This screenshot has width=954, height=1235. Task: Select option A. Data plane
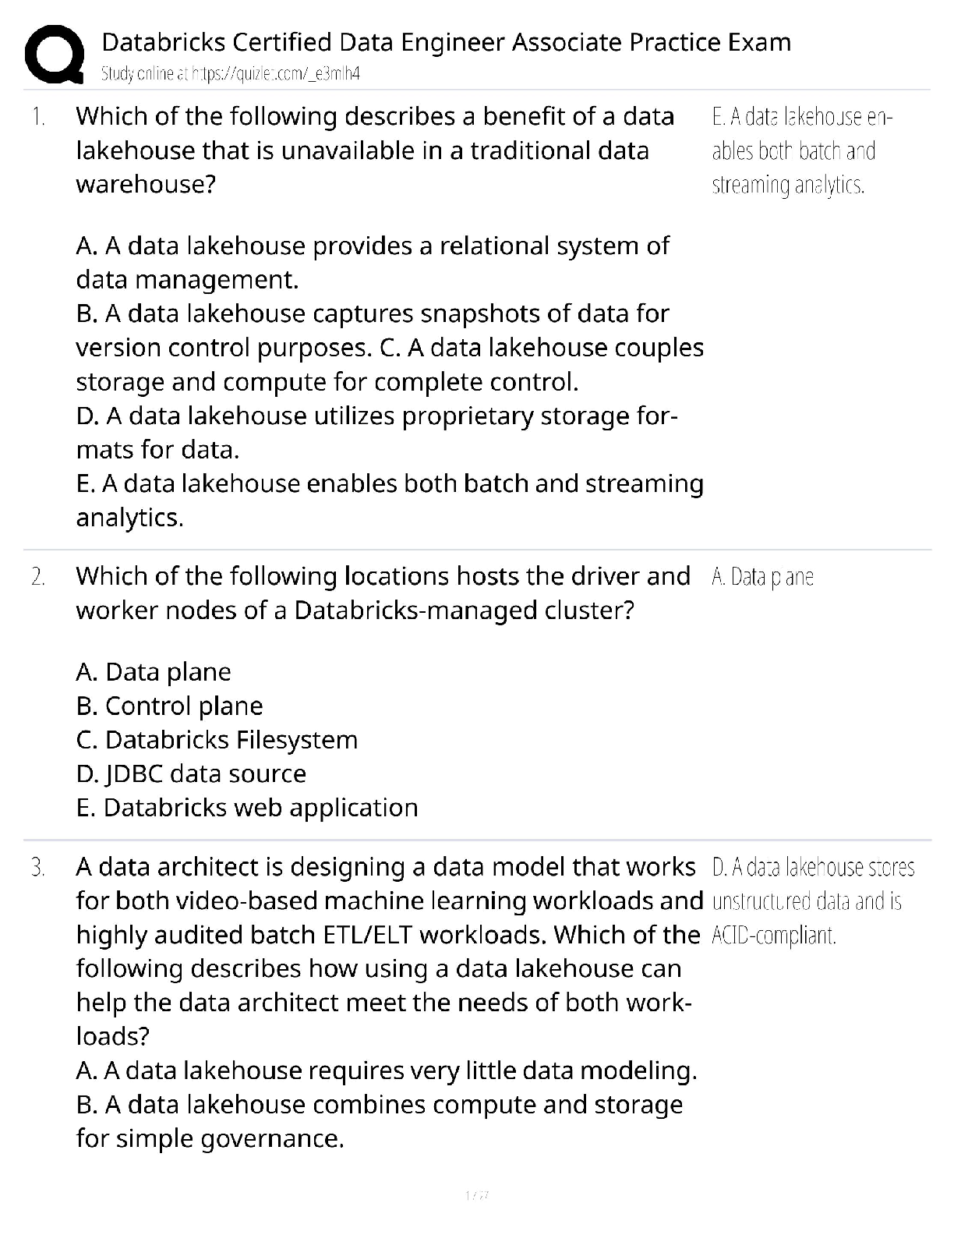pyautogui.click(x=154, y=672)
